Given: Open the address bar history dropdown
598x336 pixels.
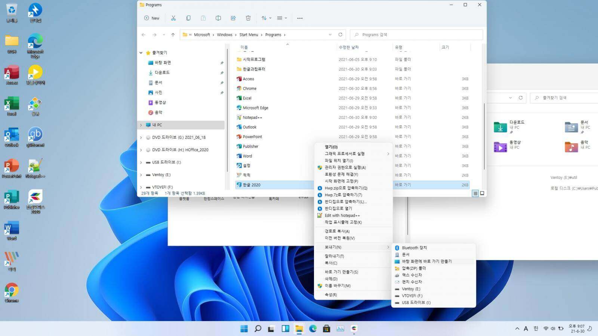Looking at the screenshot, I should click(x=330, y=35).
